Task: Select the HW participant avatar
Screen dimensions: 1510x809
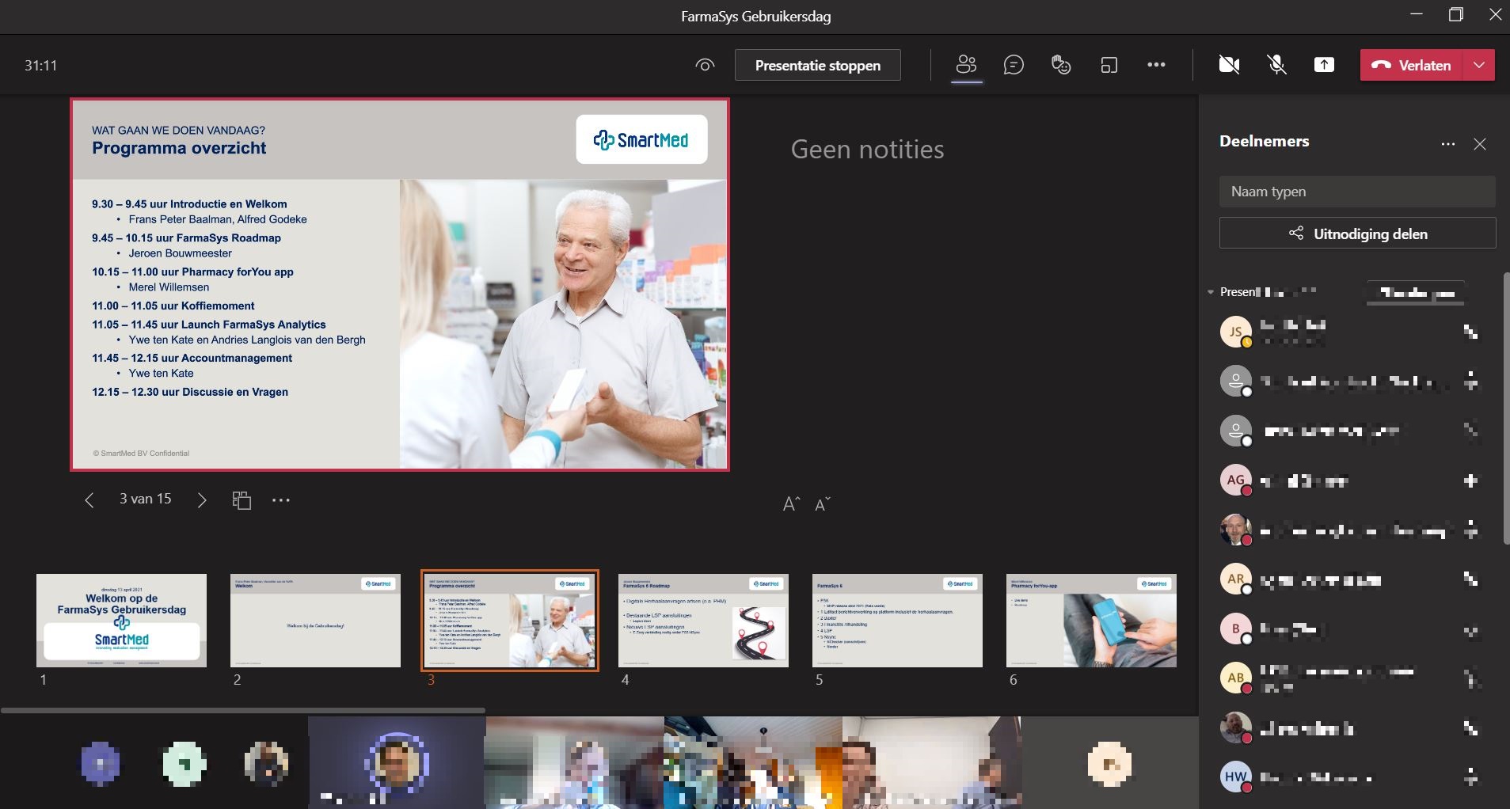Action: pyautogui.click(x=1235, y=777)
